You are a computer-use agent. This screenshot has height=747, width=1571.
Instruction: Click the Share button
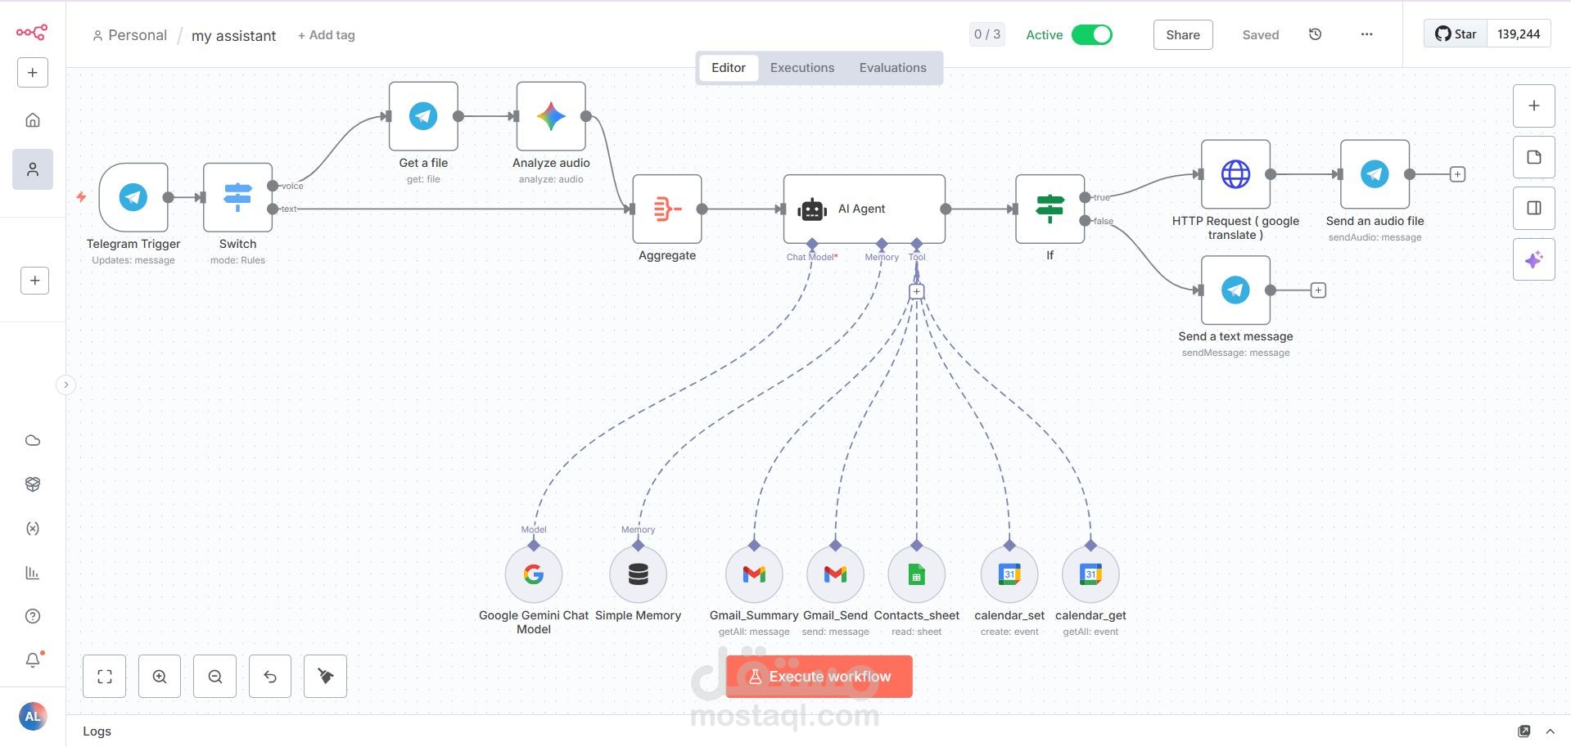[x=1183, y=34]
